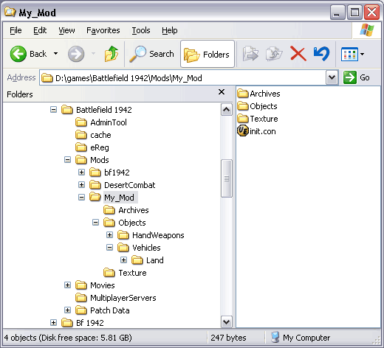
Task: Click the green Back arrow icon
Action: [18, 54]
